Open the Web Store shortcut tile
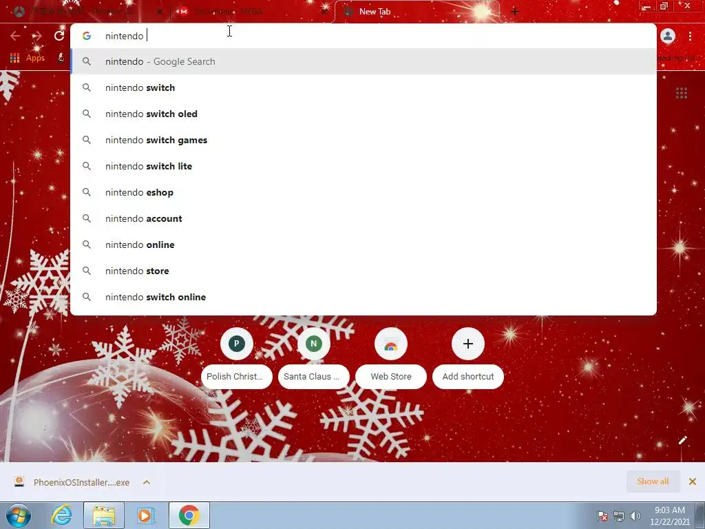The image size is (705, 529). coord(391,358)
